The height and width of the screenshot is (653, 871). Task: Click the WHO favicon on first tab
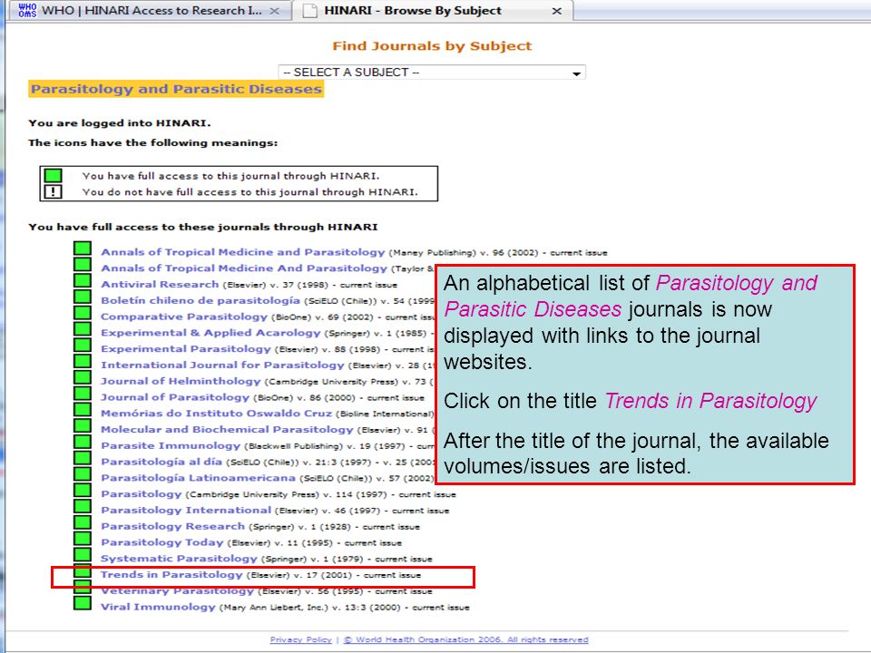(27, 10)
